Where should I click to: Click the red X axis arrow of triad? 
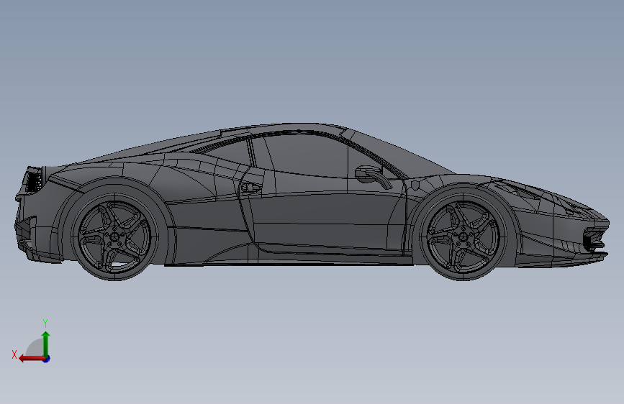31,359
